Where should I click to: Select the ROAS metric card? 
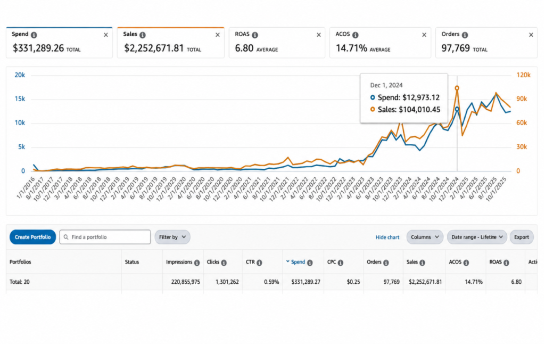tap(277, 43)
